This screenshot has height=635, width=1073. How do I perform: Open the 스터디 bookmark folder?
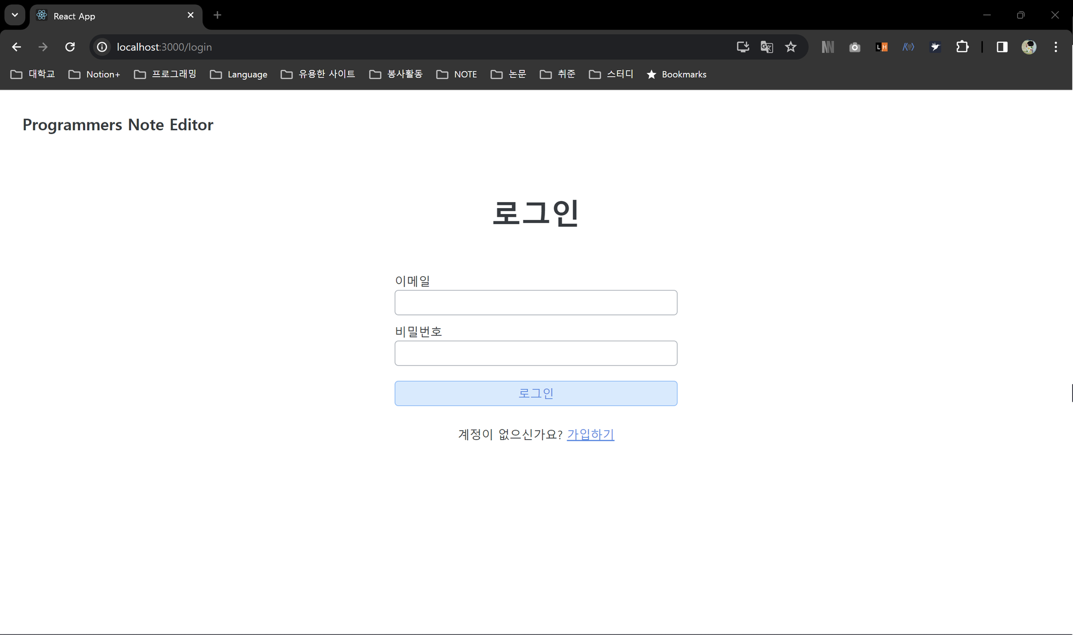[x=611, y=74]
